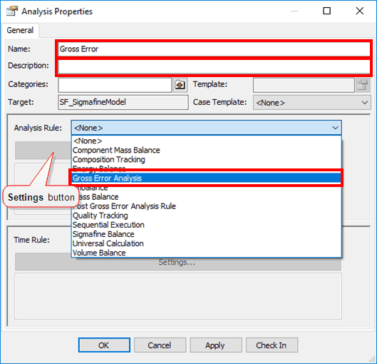Close the Analysis Properties dialog

360,11
